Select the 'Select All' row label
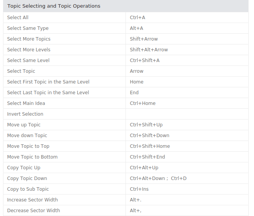Screen dimensions: 254x216 tap(18, 18)
